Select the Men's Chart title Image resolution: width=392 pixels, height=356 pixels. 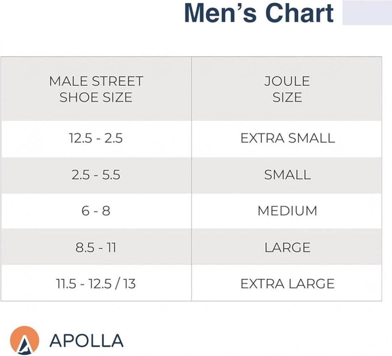click(x=259, y=13)
